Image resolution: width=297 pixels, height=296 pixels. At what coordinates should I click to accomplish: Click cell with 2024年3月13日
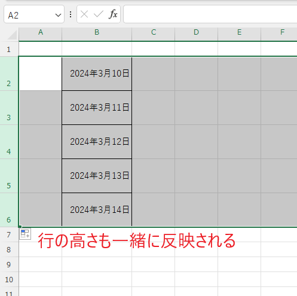[97, 176]
